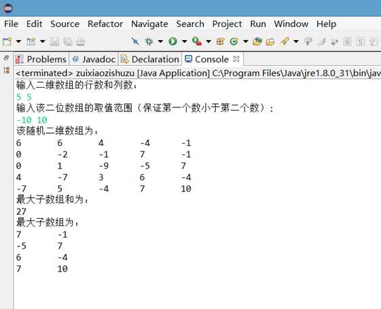The image size is (381, 309).
Task: Open the Project menu
Action: [228, 24]
